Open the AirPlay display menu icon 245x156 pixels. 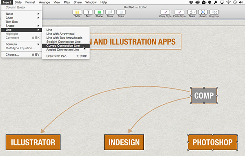[222, 2]
